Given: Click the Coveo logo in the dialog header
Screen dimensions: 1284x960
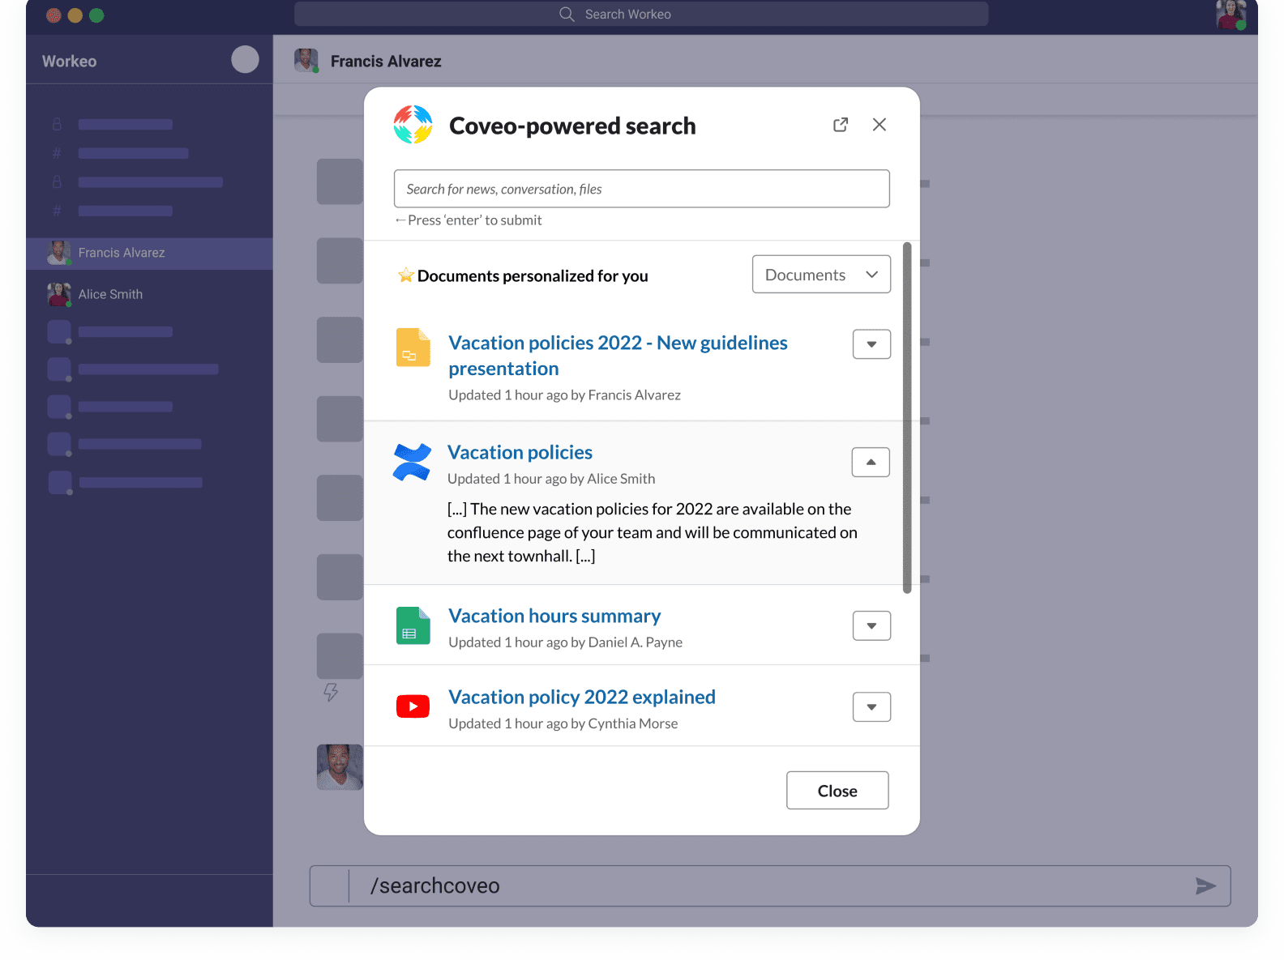Looking at the screenshot, I should click(x=413, y=125).
